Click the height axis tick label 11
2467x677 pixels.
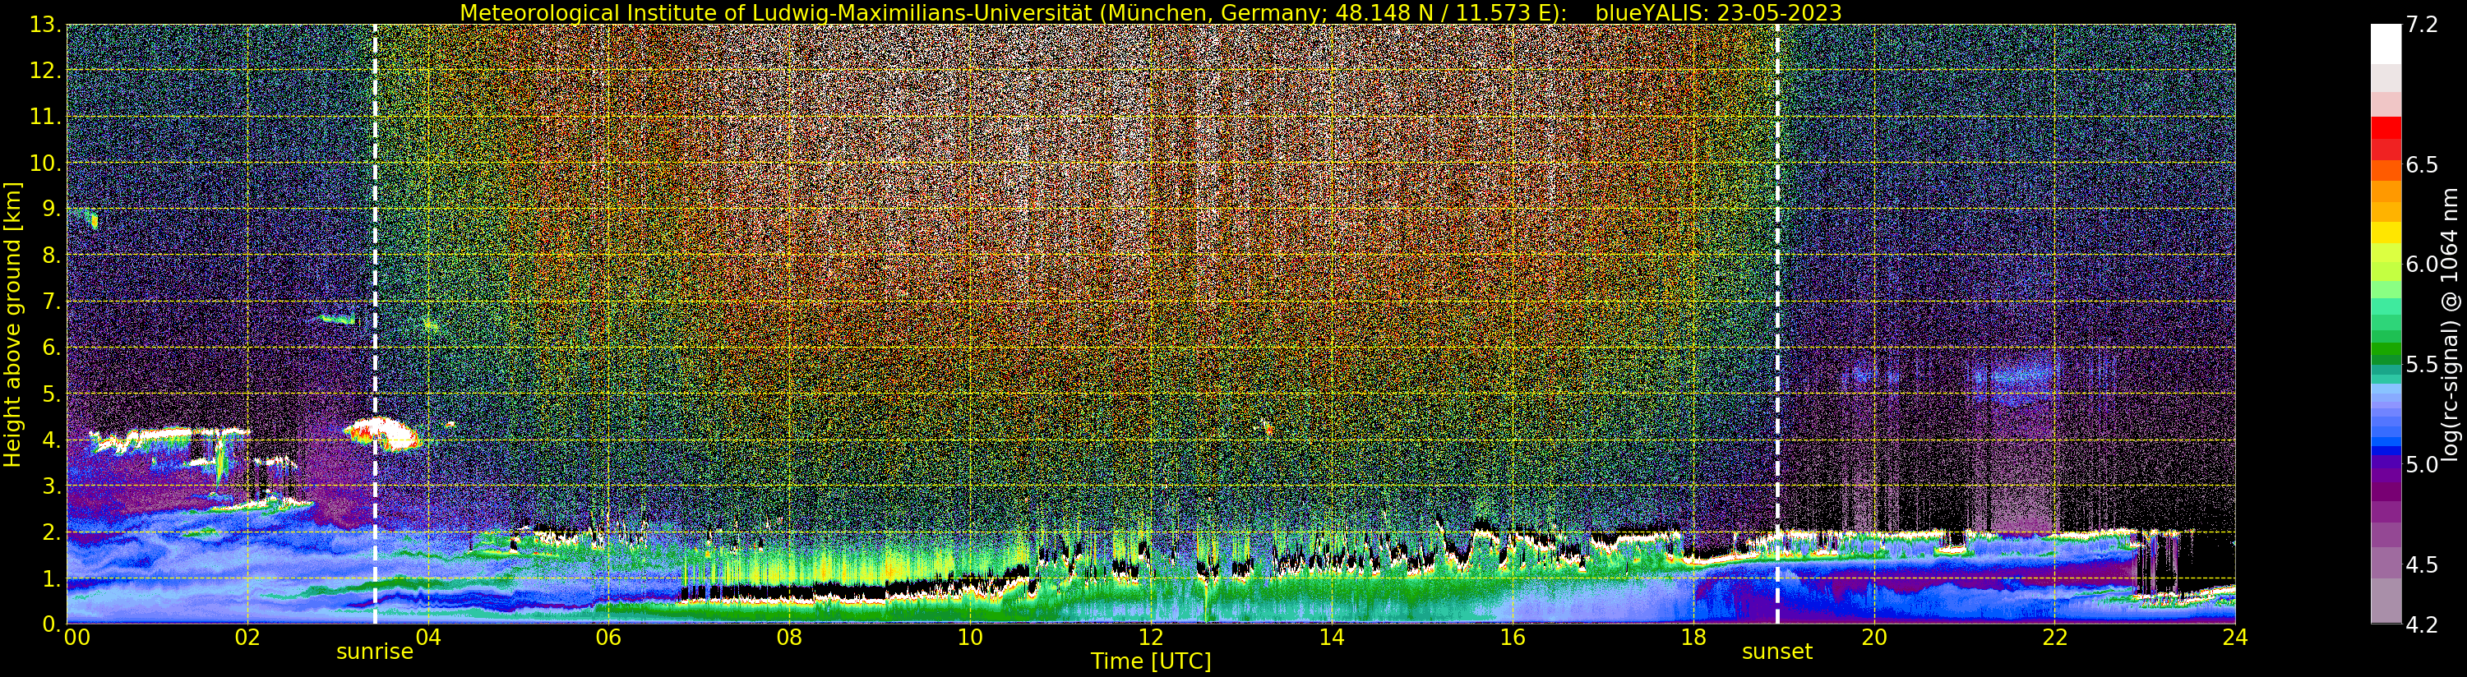coord(45,117)
